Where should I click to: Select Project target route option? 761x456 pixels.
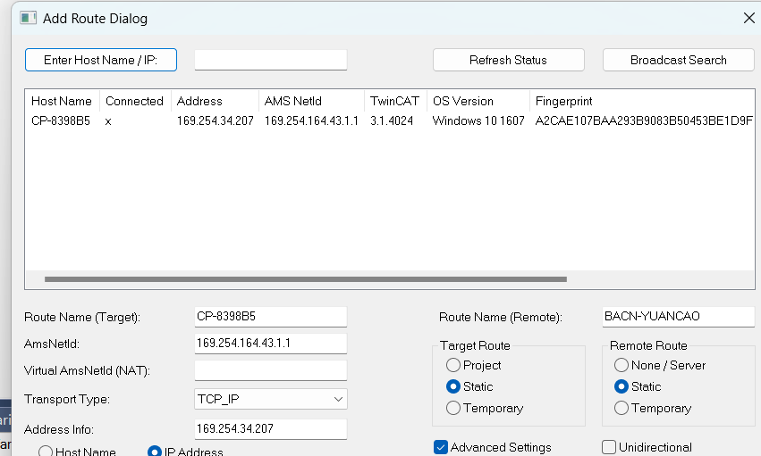click(473, 365)
